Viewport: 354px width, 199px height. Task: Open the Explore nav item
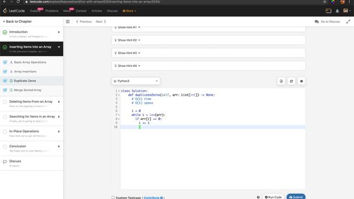coord(35,11)
